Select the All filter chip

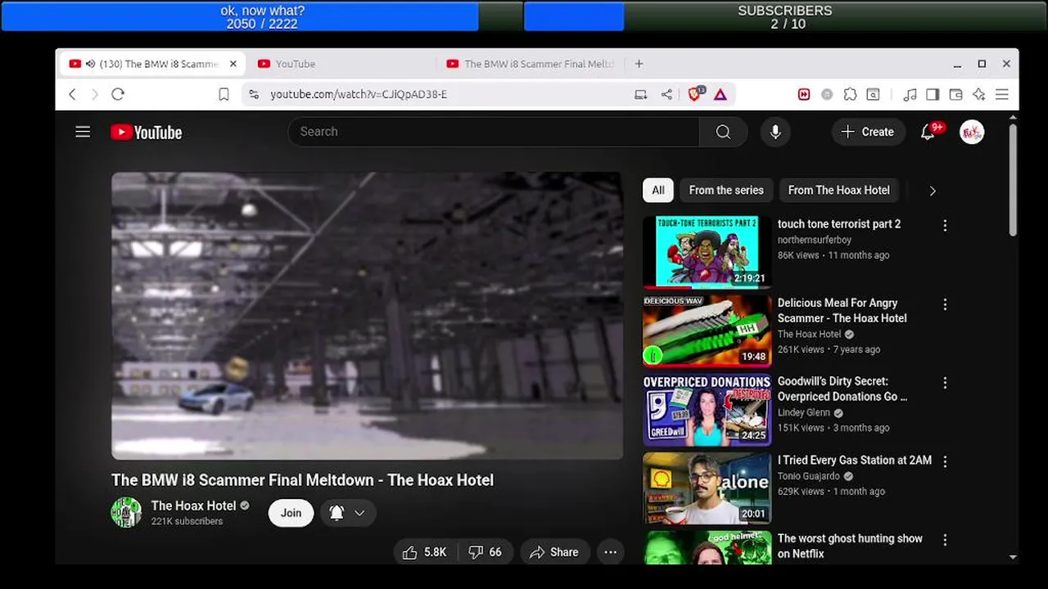(x=658, y=190)
